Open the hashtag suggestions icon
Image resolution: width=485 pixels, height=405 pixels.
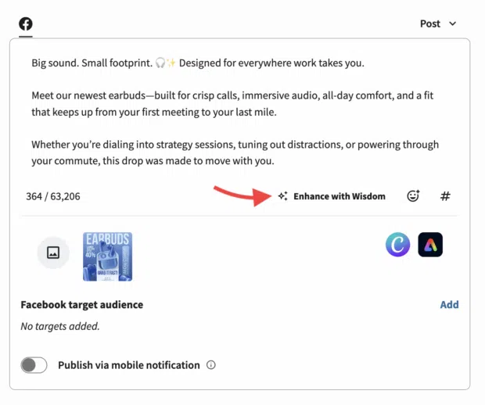click(445, 196)
